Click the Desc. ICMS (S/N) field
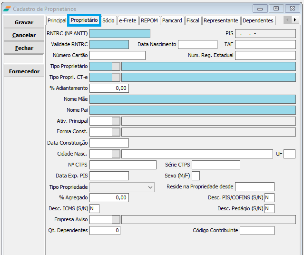 pyautogui.click(x=94, y=208)
